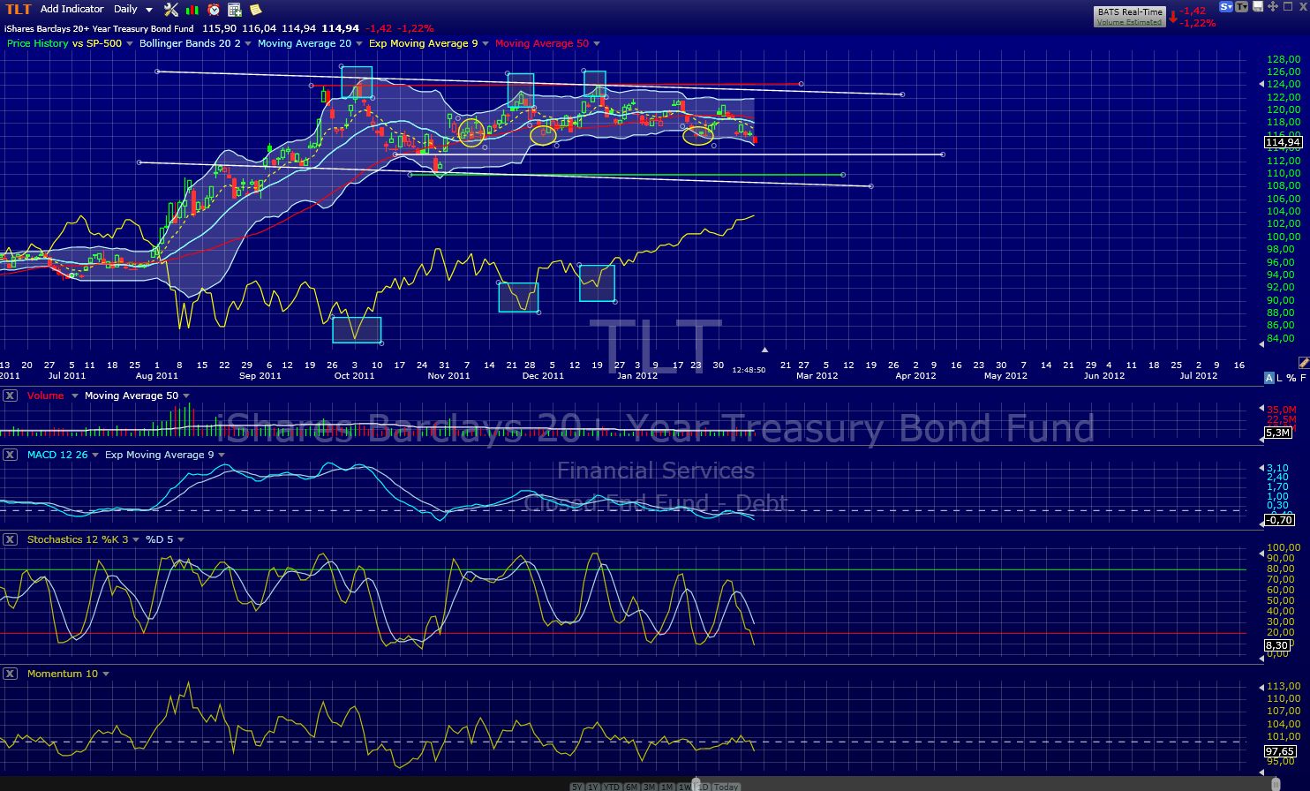1310x791 pixels.
Task: Expand the Bollinger Bands 20 2 dropdown
Action: [248, 43]
